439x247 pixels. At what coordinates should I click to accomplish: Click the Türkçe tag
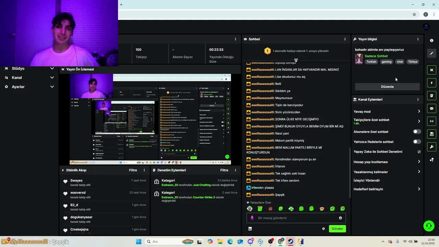413,62
